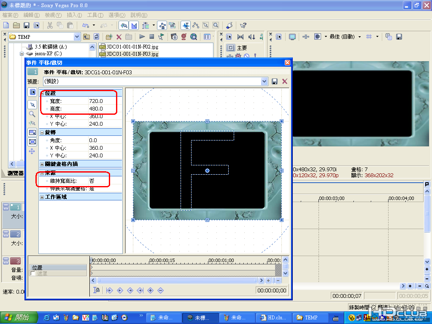The height and width of the screenshot is (324, 432).
Task: Click the first keyframe button
Action: coord(109,290)
